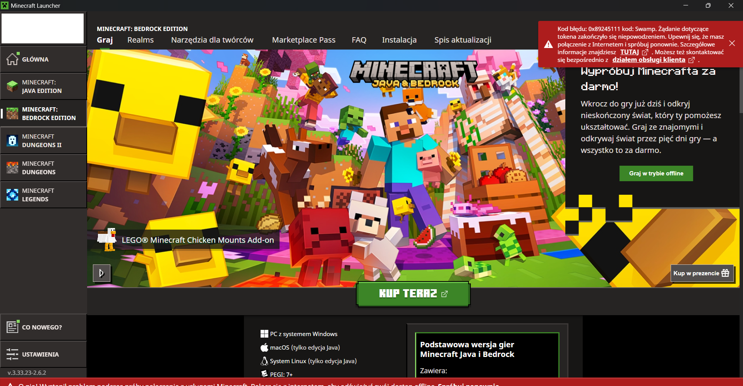
Task: Open the FAQ tab
Action: click(359, 40)
